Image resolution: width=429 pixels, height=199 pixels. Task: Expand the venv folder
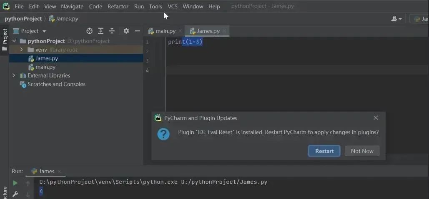point(21,50)
